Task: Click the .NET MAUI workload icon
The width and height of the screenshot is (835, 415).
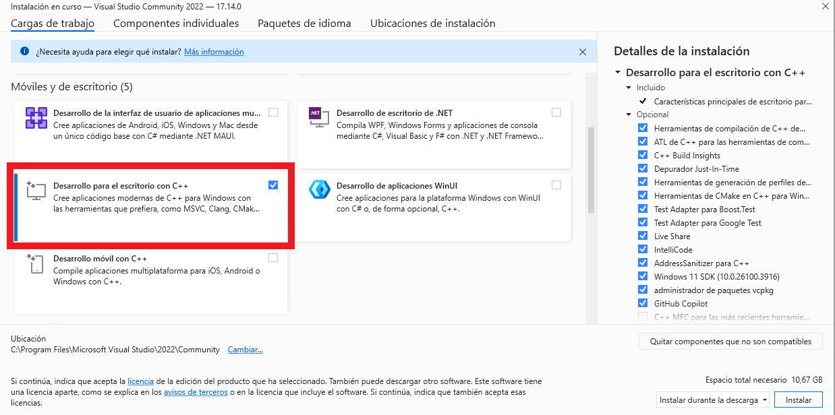Action: [35, 118]
